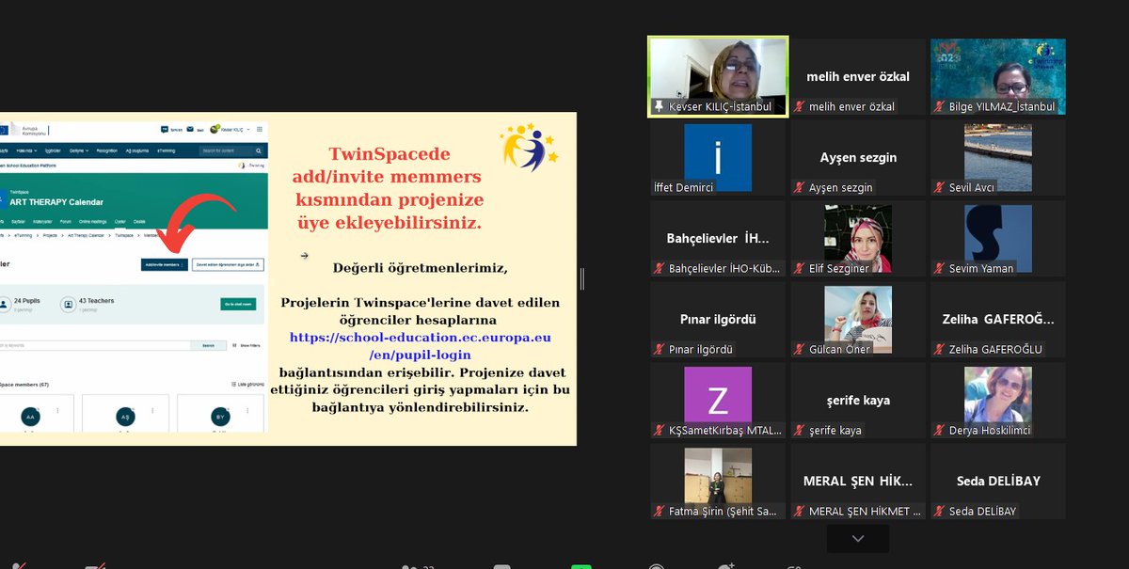Click the mail envelope icon in shared page header
Image resolution: width=1129 pixels, height=569 pixels.
pyautogui.click(x=190, y=129)
